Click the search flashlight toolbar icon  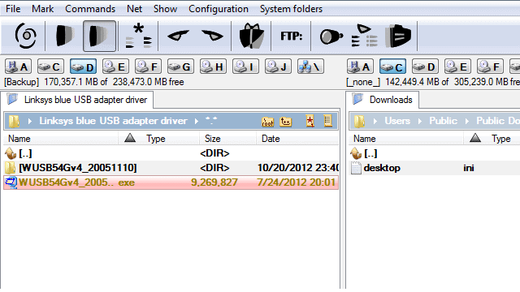[x=331, y=36]
